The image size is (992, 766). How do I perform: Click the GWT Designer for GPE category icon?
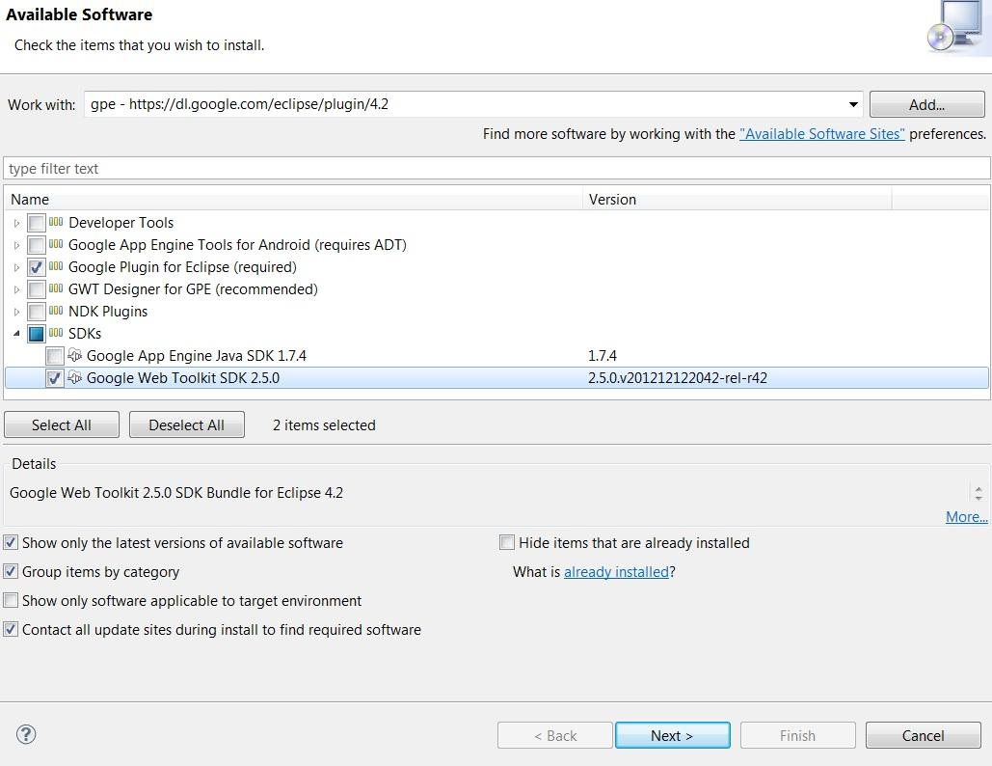coord(56,288)
